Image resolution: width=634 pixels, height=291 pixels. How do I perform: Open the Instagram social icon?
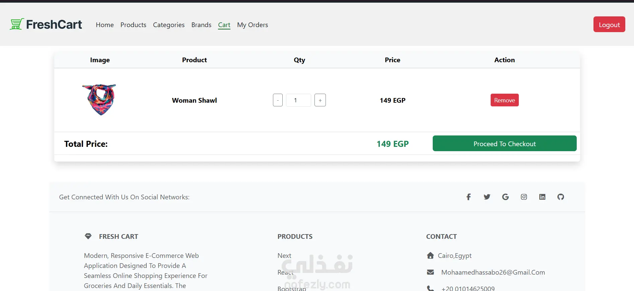point(524,197)
